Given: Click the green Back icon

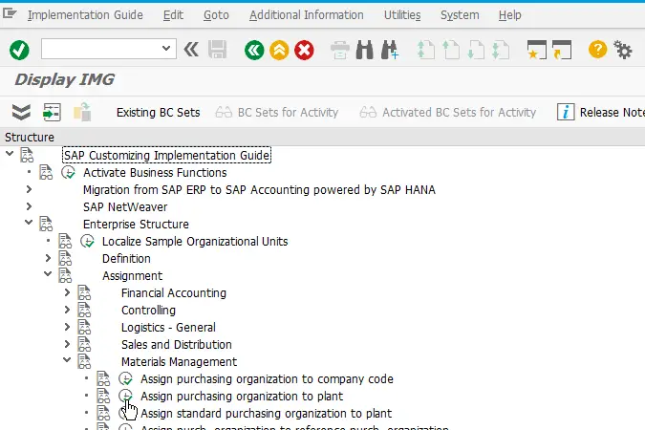Looking at the screenshot, I should tap(254, 51).
